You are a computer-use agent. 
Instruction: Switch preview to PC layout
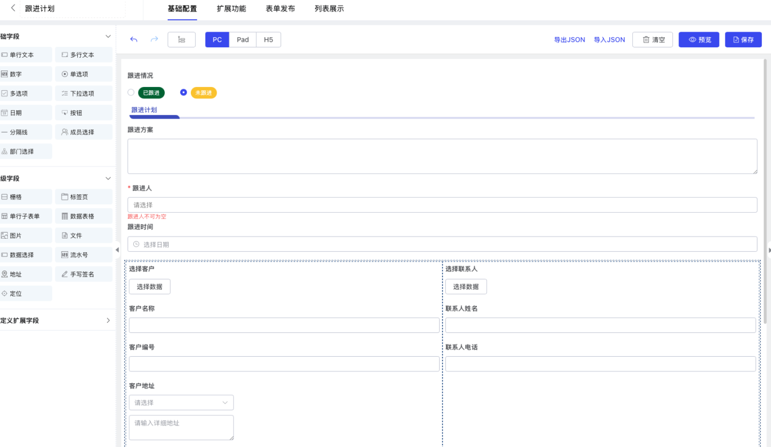217,40
